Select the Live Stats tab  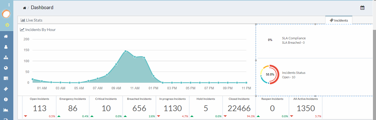coord(32,20)
